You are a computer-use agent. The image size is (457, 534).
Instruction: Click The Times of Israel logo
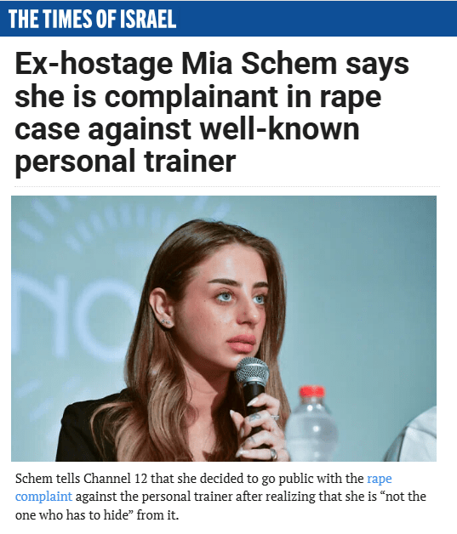(x=92, y=19)
